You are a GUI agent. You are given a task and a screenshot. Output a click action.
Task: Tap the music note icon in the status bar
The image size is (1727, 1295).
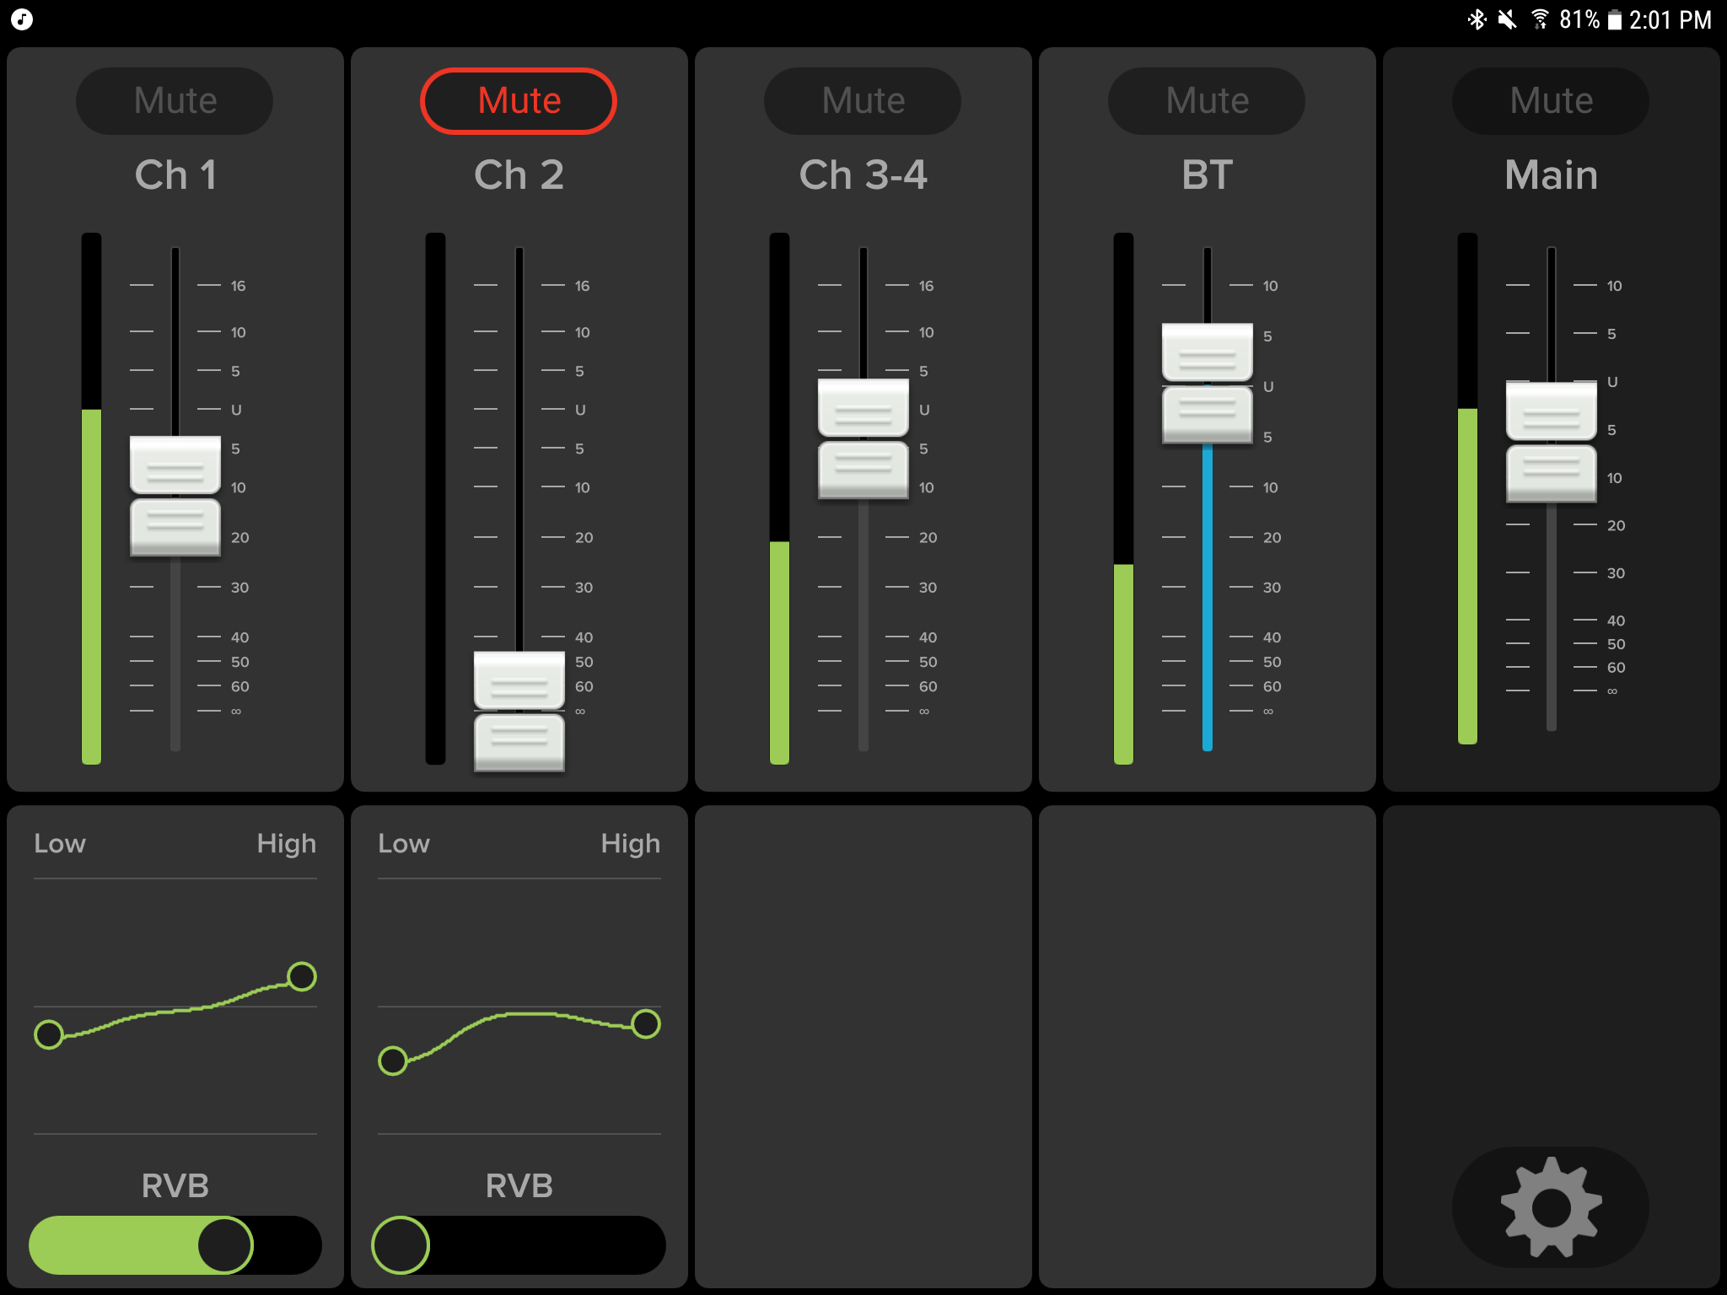(x=22, y=19)
